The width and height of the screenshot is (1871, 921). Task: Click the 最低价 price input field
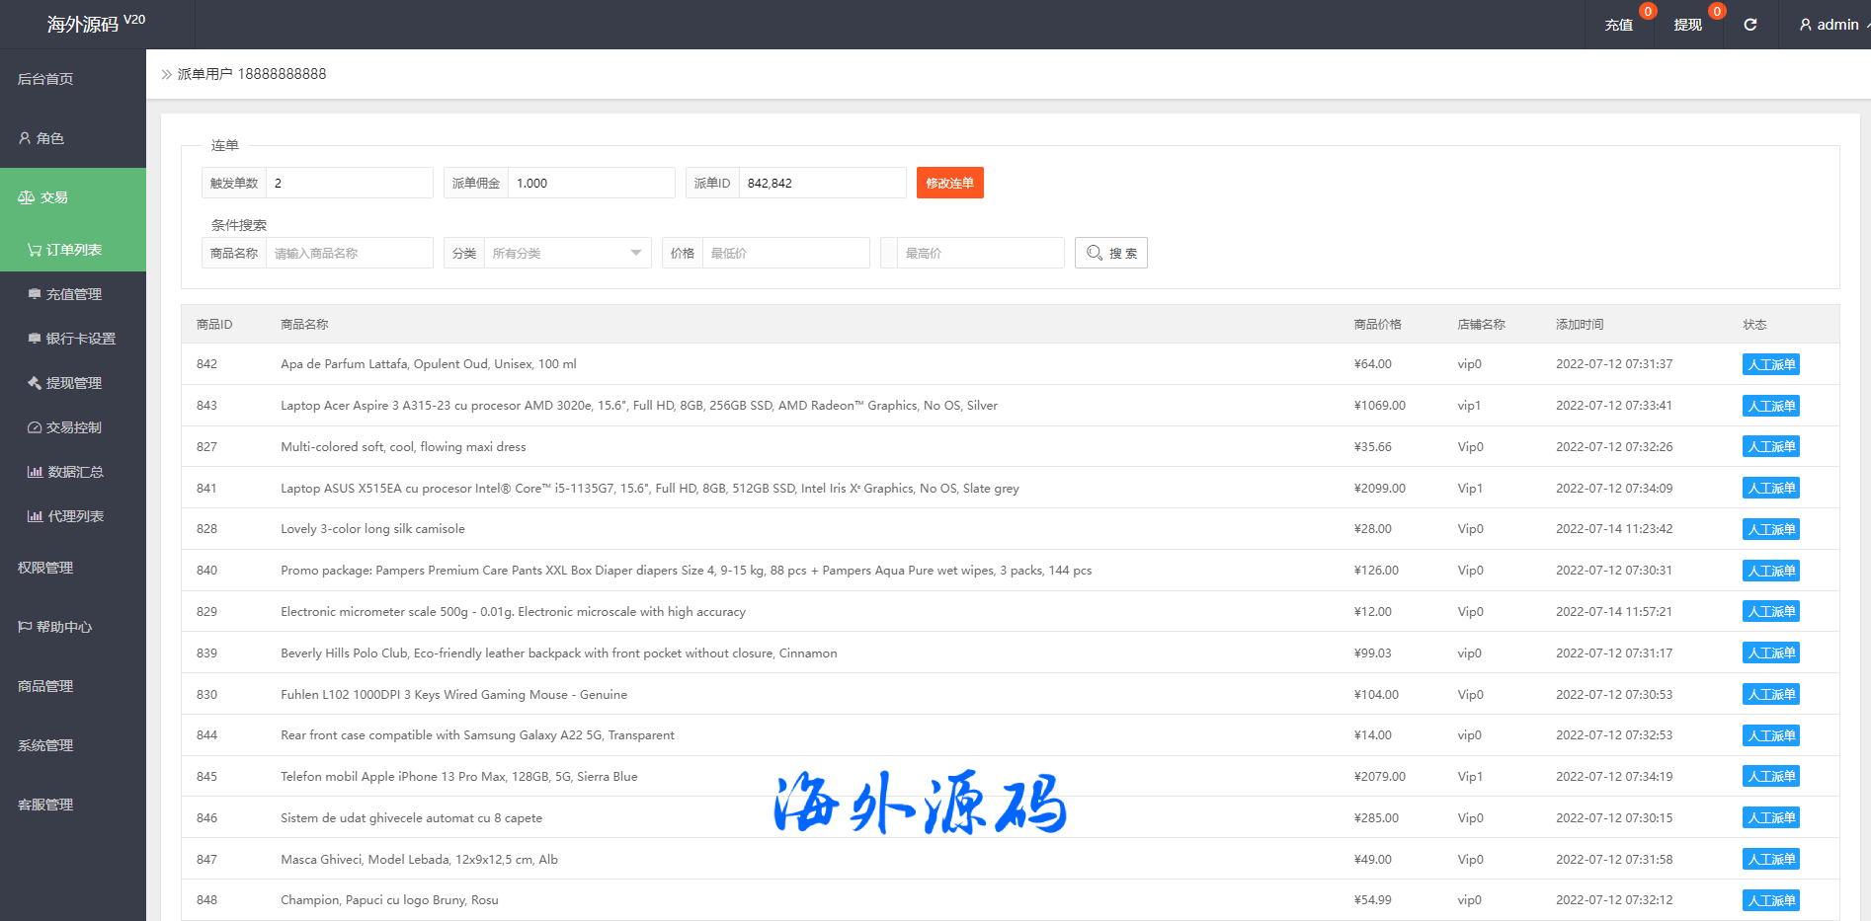[784, 253]
